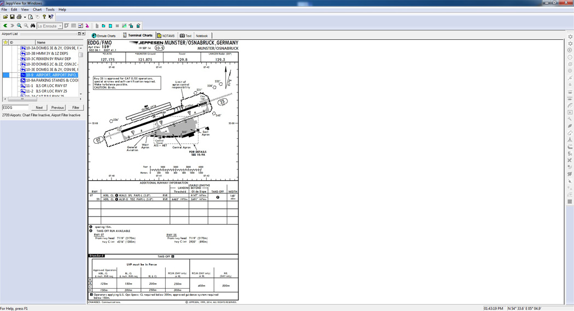The height and width of the screenshot is (311, 574).
Task: Open the Print options dropdown arrow
Action: 25,17
